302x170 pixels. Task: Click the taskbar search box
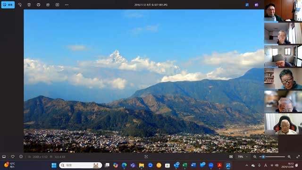81,165
